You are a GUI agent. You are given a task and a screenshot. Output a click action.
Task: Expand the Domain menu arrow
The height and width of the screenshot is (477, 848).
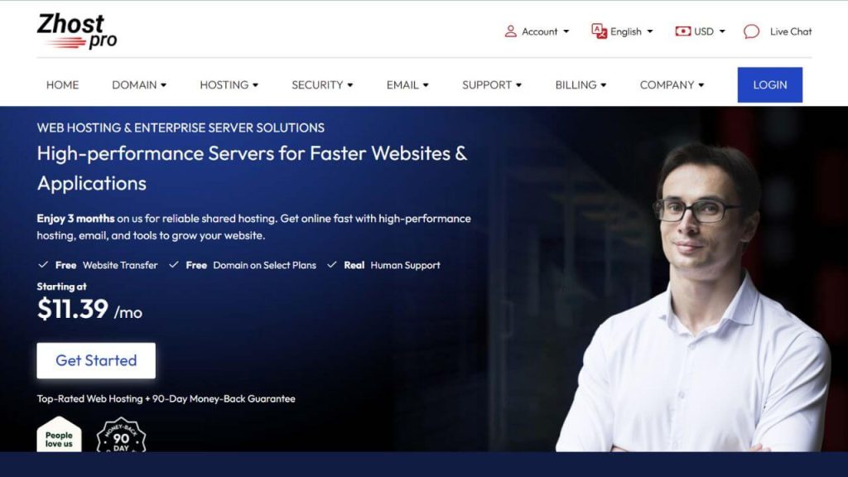[x=163, y=85]
